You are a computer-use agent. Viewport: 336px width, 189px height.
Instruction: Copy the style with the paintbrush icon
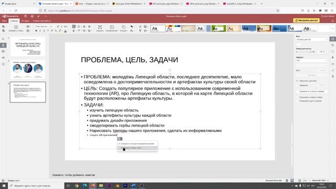(140, 31)
